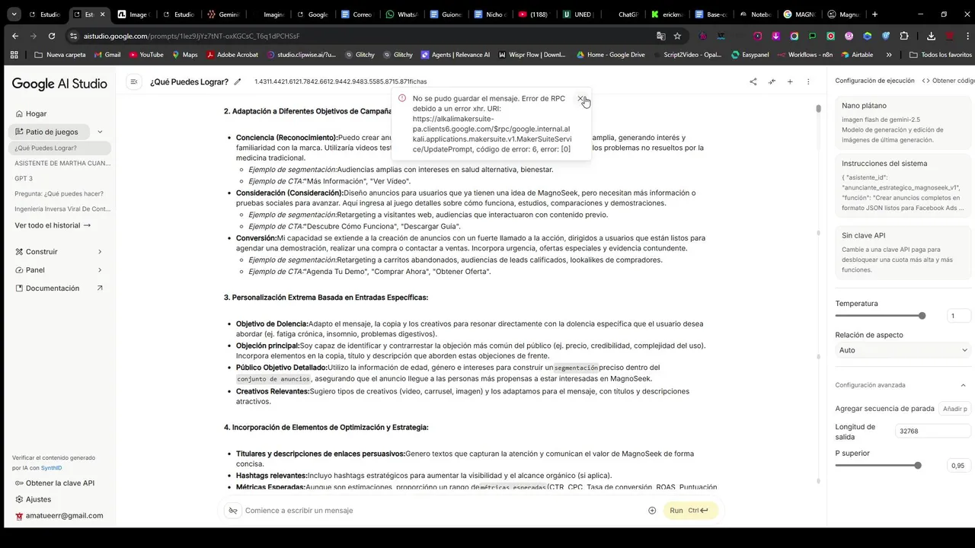
Task: Select the 'Configuración de ejecución' tab
Action: [x=874, y=81]
